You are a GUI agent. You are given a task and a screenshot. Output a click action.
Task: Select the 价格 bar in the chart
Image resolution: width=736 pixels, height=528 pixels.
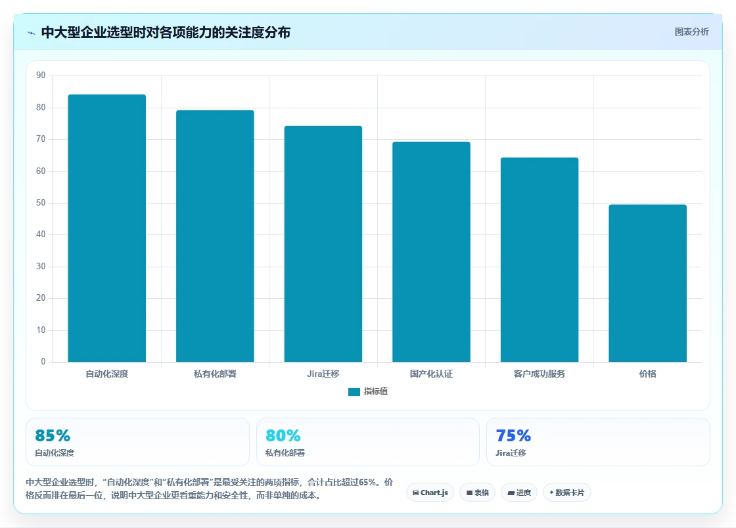click(648, 283)
